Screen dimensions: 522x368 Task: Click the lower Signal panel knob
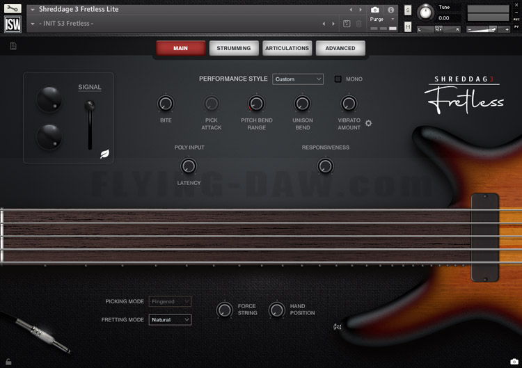(49, 137)
